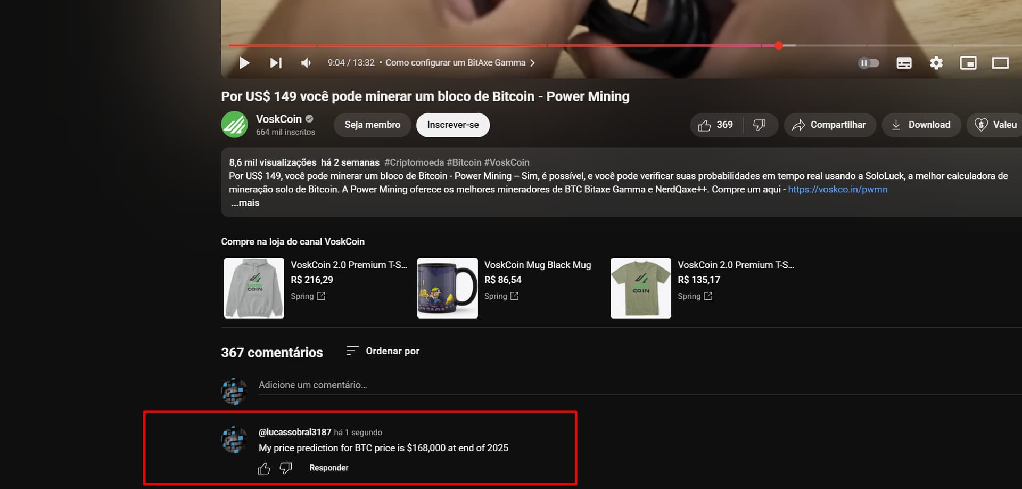Open the black mug product thumbnail

(448, 288)
